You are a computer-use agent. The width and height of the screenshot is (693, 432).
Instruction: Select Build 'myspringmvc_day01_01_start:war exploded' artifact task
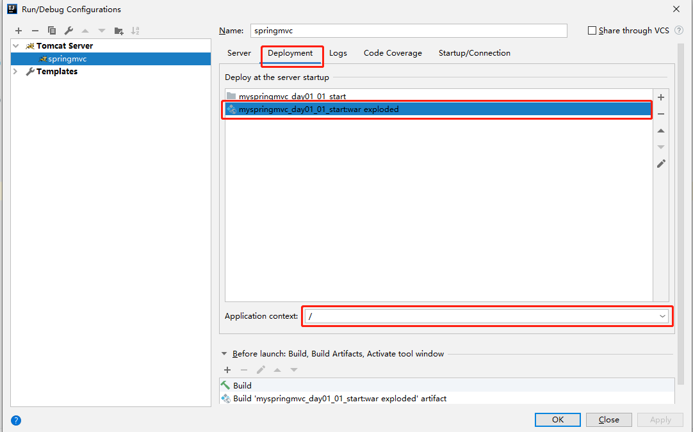(447, 399)
